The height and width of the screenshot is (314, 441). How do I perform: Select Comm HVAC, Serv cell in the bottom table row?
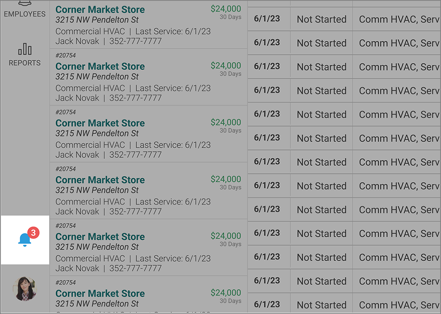point(399,305)
